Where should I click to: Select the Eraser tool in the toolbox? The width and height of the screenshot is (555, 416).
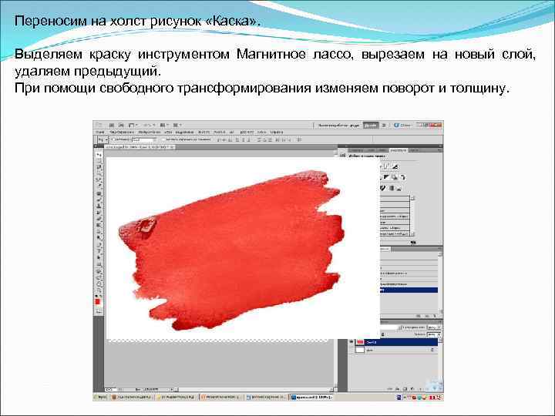(99, 218)
